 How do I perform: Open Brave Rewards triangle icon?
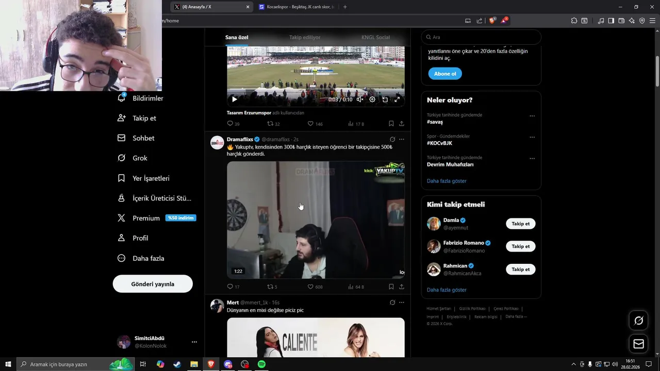tap(504, 21)
